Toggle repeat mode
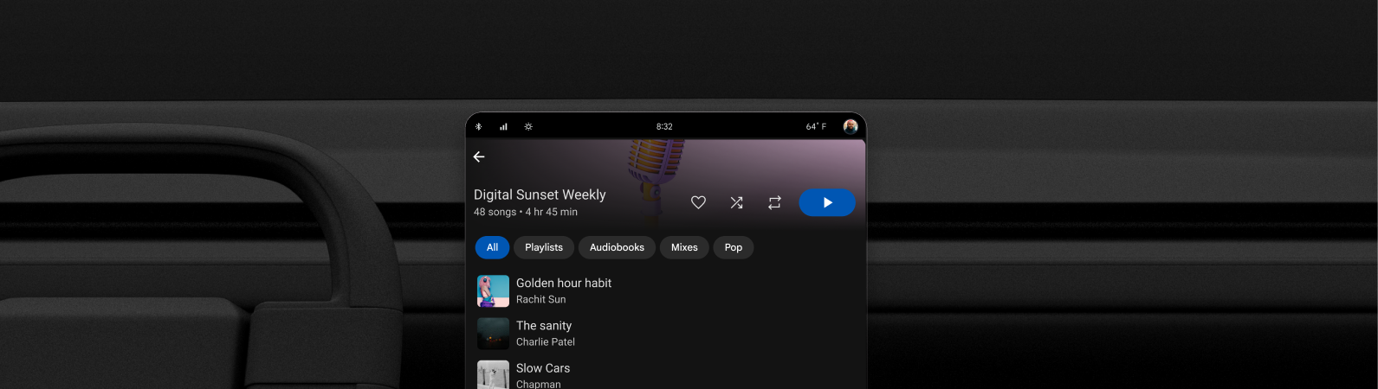The height and width of the screenshot is (389, 1378). click(774, 202)
